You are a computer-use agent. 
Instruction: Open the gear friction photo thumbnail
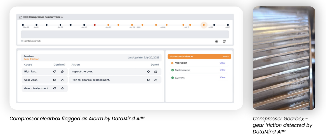pyautogui.click(x=284, y=58)
